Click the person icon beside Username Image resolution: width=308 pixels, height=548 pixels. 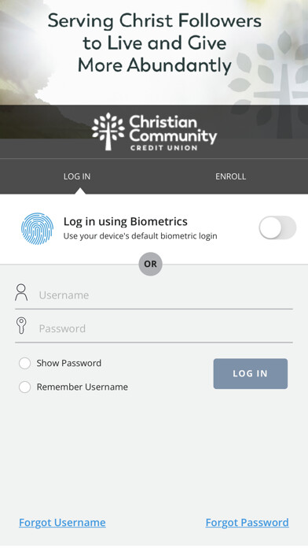point(21,293)
